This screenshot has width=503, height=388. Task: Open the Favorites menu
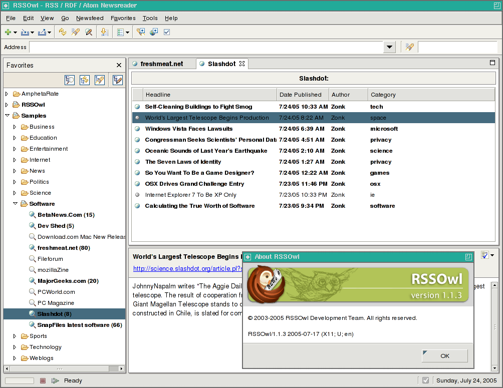coord(123,19)
